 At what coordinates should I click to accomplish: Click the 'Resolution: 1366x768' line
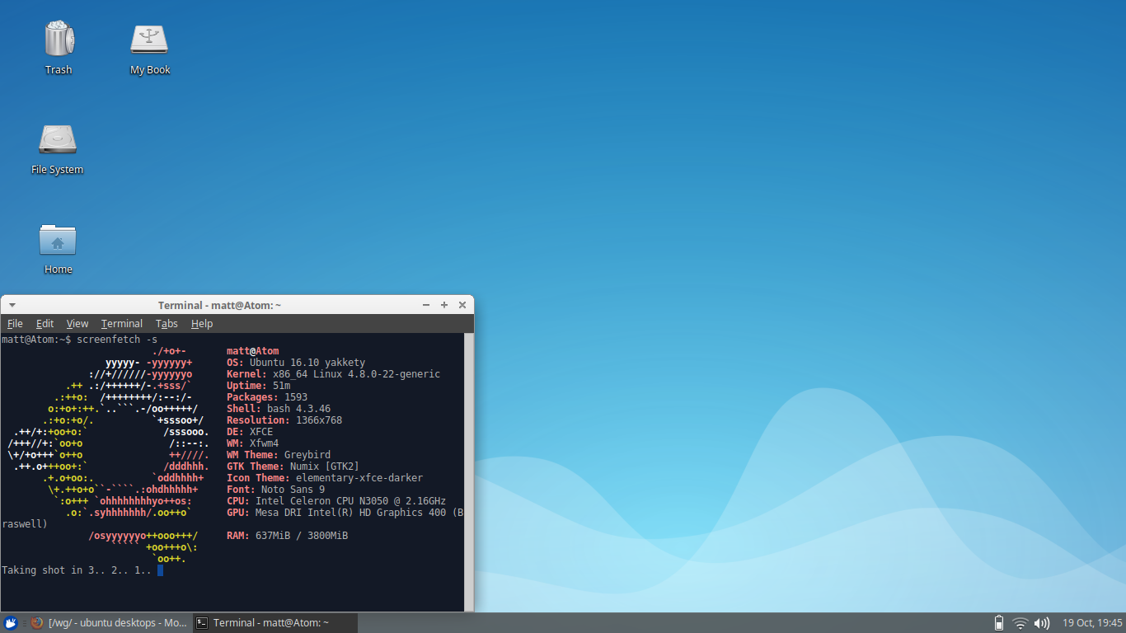(284, 420)
